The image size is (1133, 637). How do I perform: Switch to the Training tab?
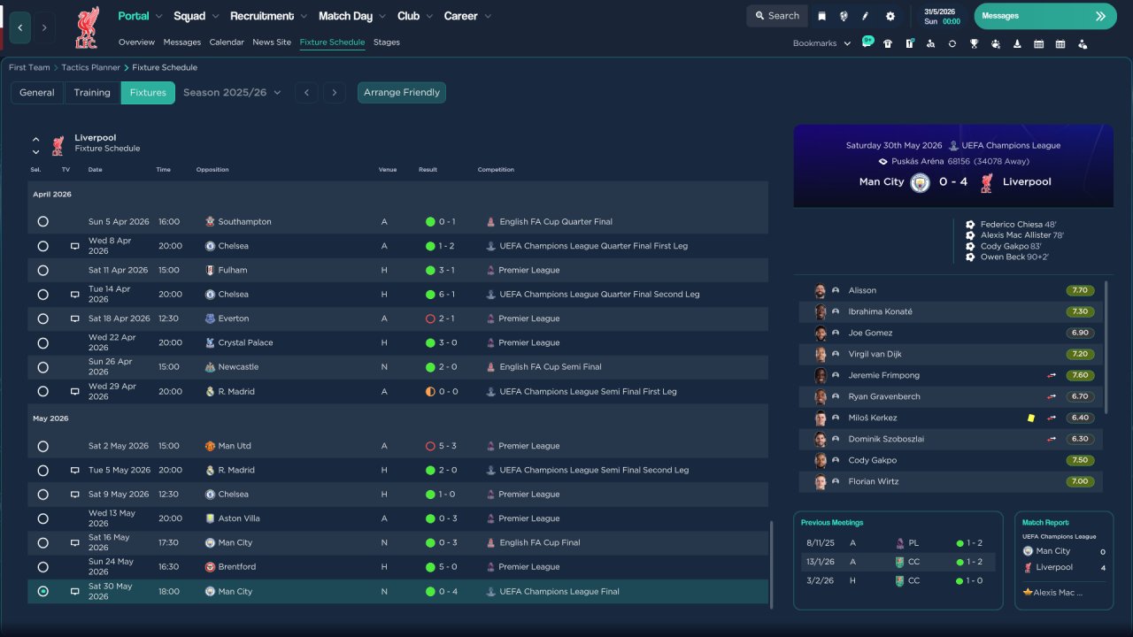click(92, 93)
